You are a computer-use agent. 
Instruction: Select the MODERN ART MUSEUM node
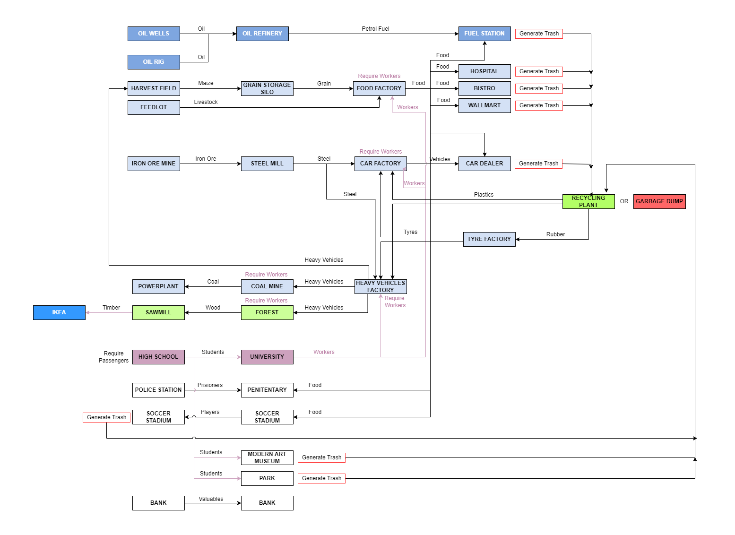point(267,457)
